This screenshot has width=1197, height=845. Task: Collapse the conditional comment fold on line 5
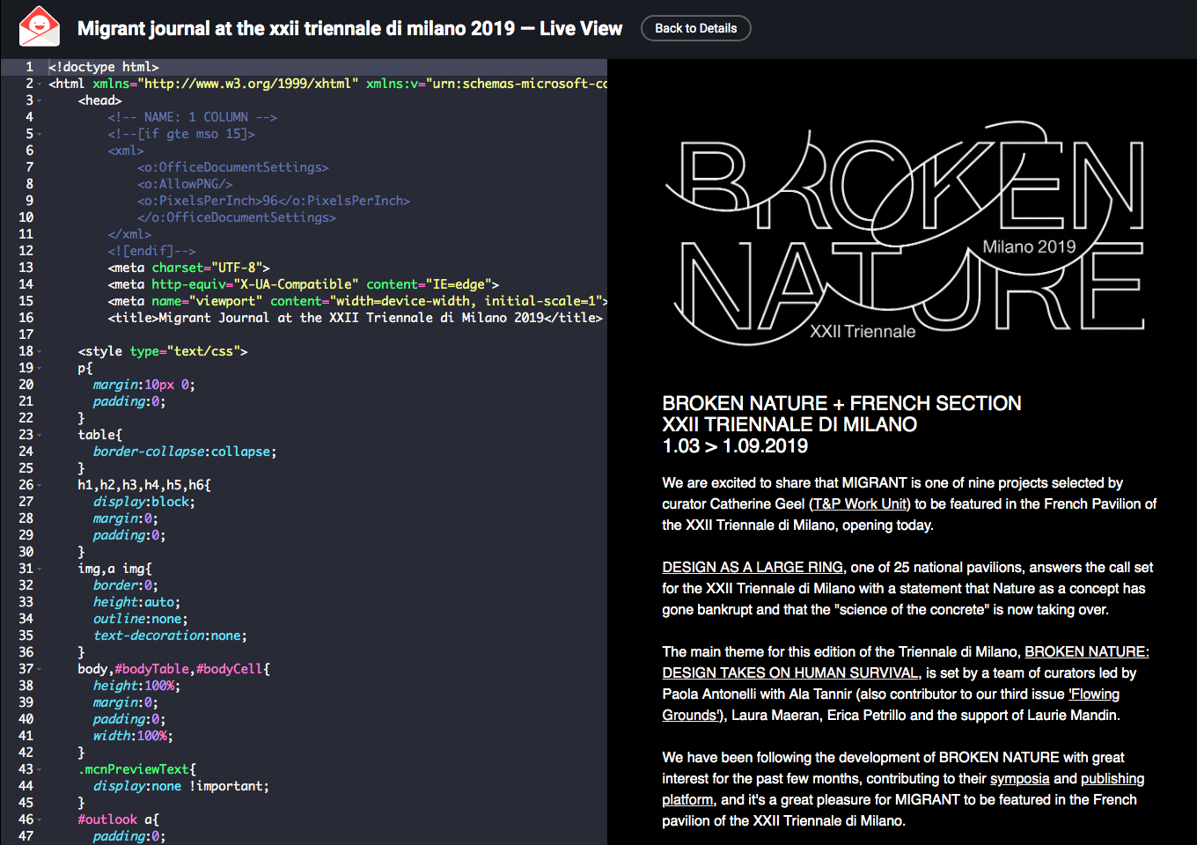click(x=40, y=134)
